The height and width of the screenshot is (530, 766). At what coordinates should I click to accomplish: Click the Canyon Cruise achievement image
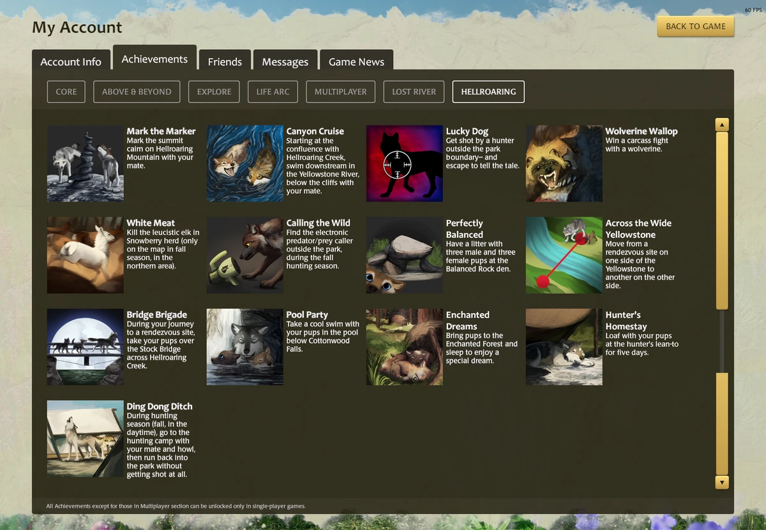[244, 163]
